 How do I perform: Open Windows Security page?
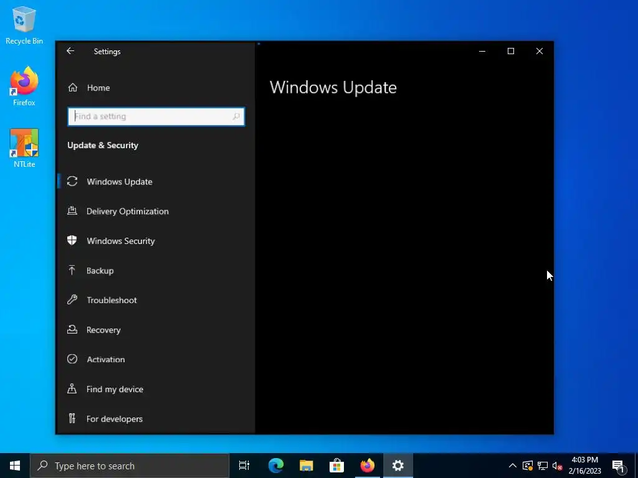click(156, 241)
